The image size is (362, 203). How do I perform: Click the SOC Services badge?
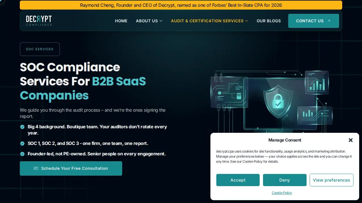(x=40, y=49)
